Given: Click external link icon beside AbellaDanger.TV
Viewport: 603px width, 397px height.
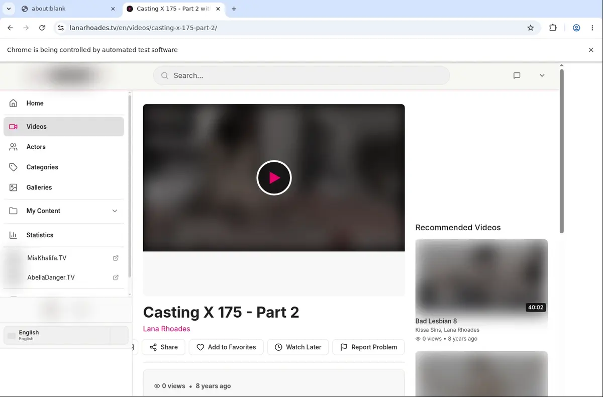Looking at the screenshot, I should (116, 277).
